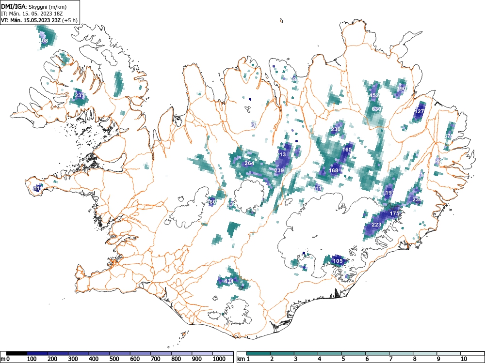
Task: Select the 'IT: Mán. 15. 05. 2023 18Z' line
Action: coord(33,14)
